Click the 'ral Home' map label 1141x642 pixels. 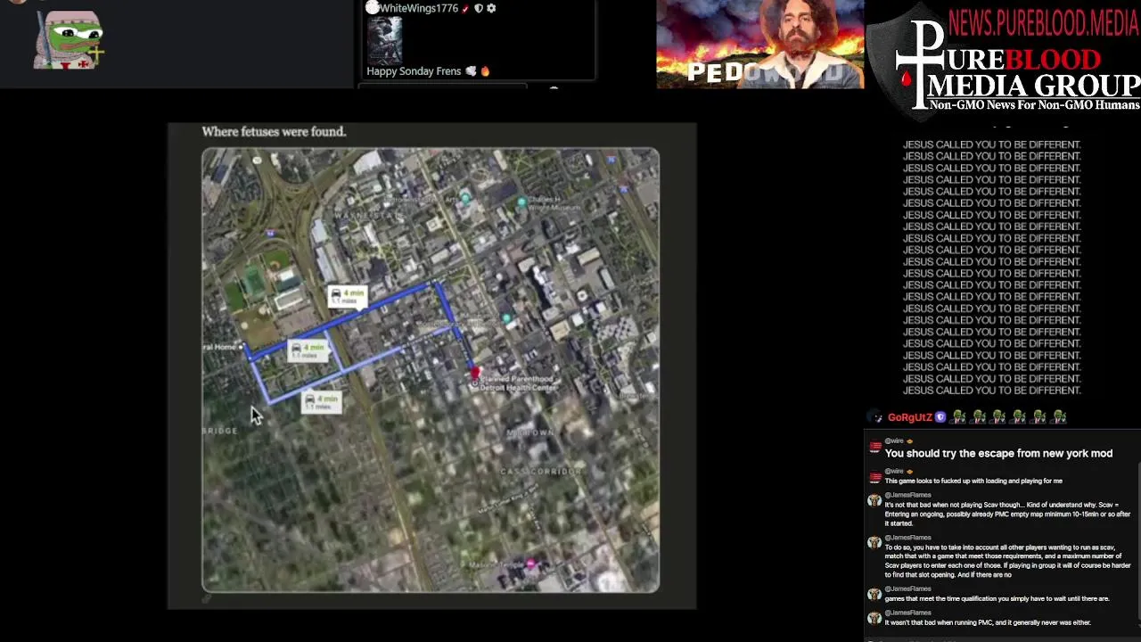220,347
